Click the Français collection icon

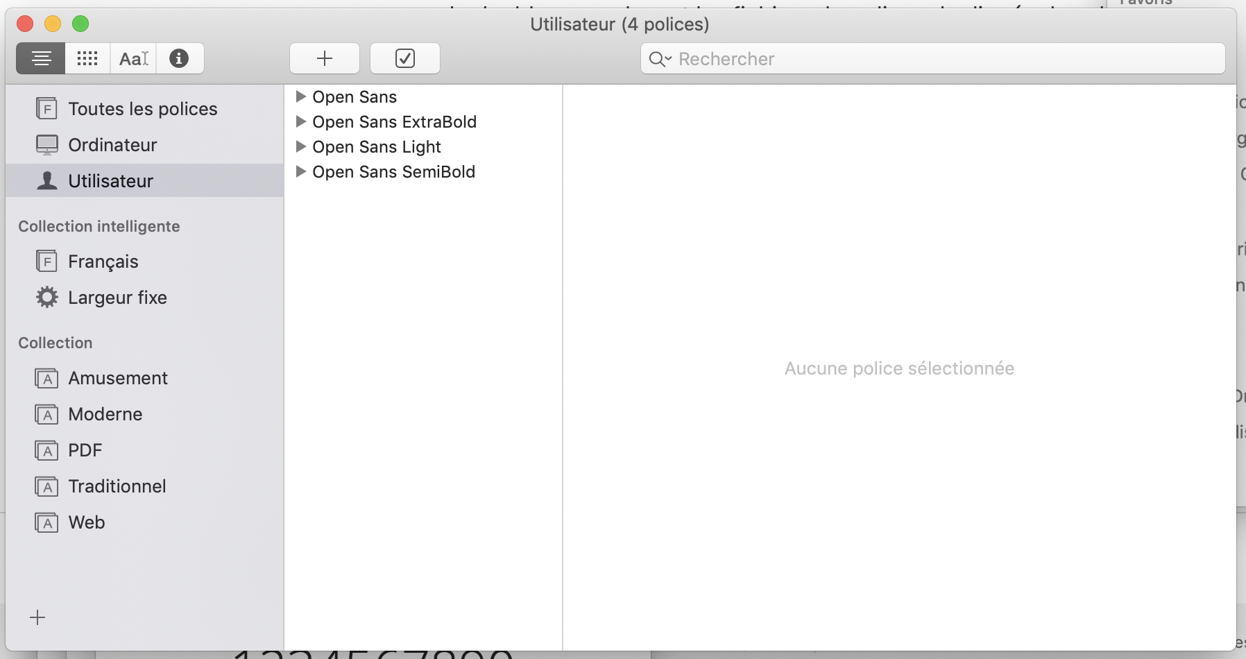click(46, 261)
